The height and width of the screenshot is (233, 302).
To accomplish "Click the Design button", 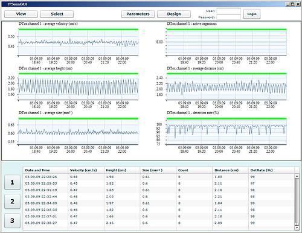I will click(x=174, y=14).
